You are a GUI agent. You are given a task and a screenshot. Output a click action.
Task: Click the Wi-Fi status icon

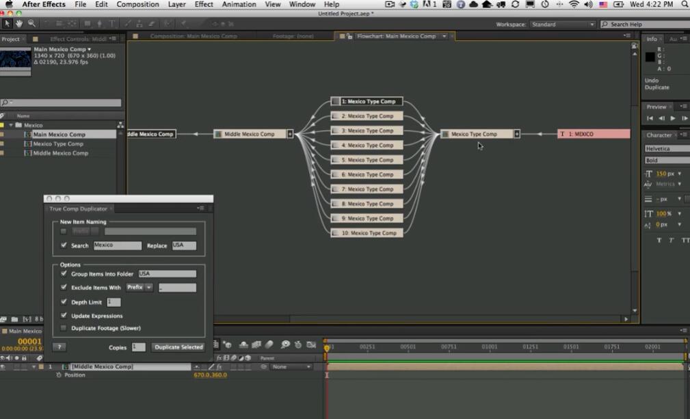tap(574, 4)
